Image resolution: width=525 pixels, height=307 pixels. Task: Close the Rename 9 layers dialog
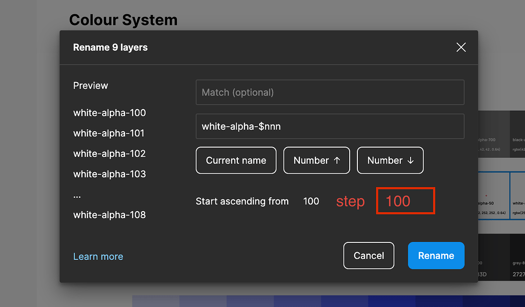[461, 47]
